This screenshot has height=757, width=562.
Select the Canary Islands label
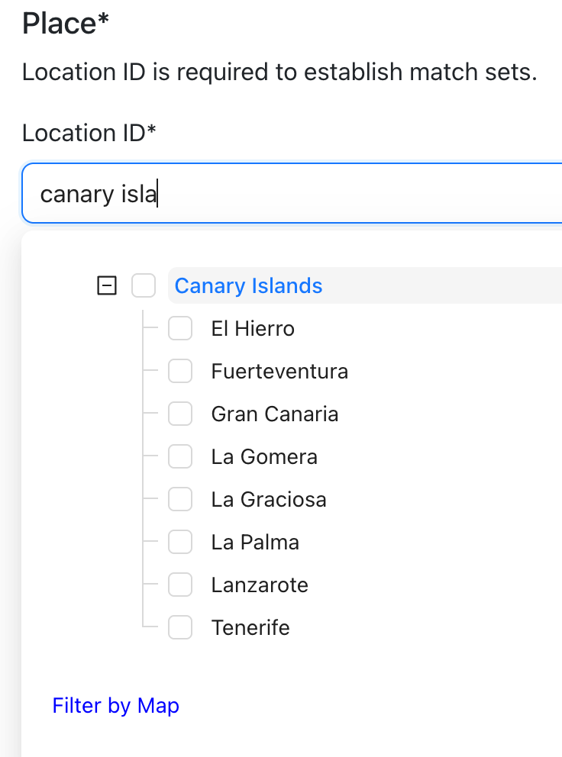pos(248,286)
